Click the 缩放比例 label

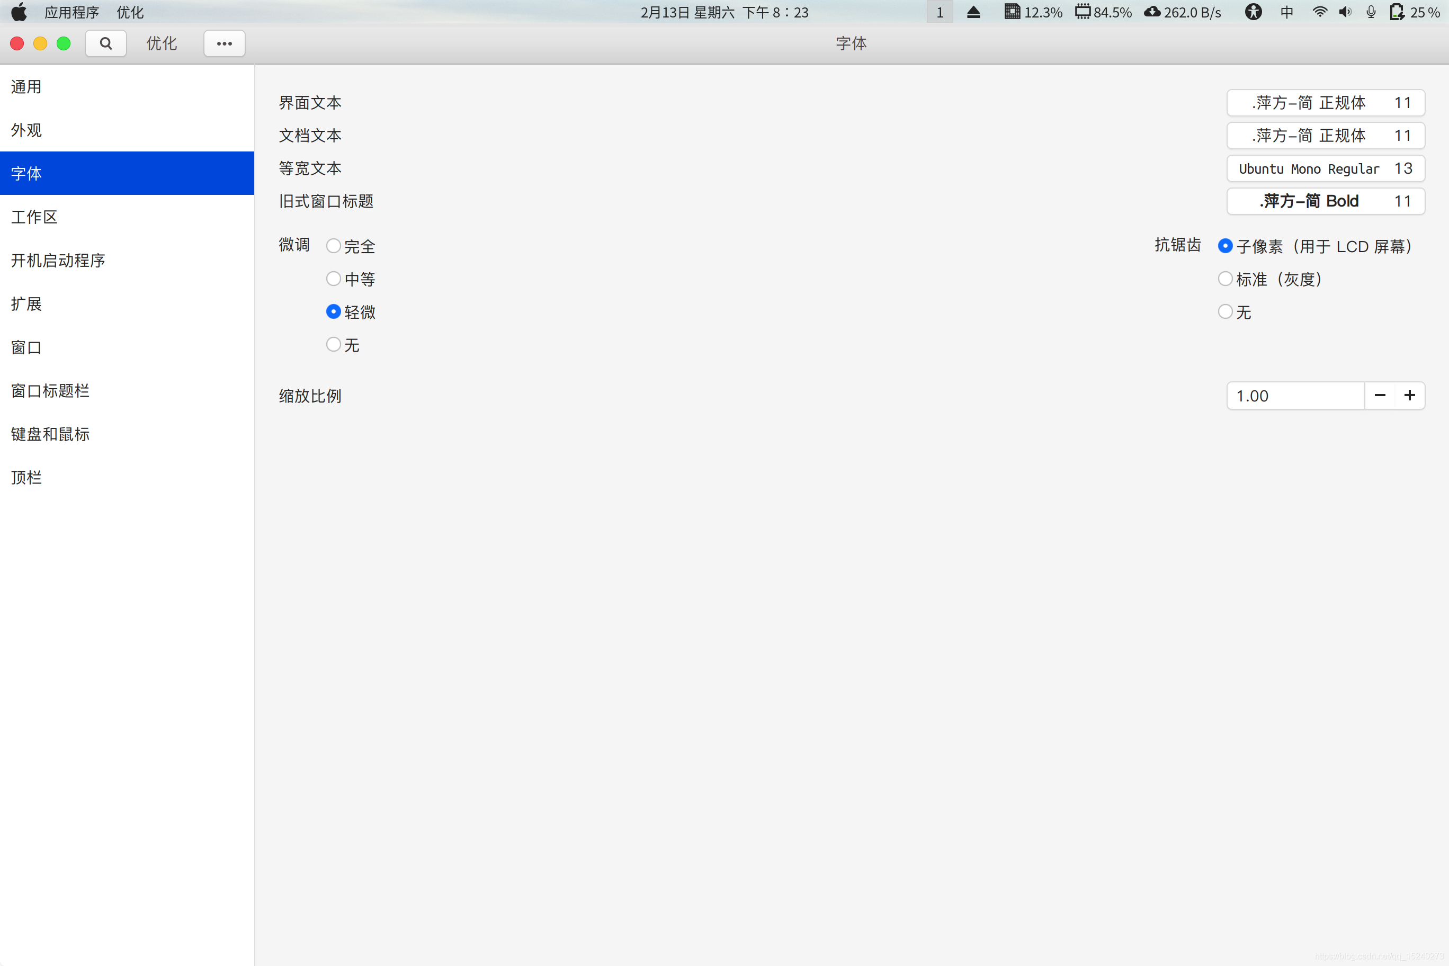pyautogui.click(x=310, y=396)
